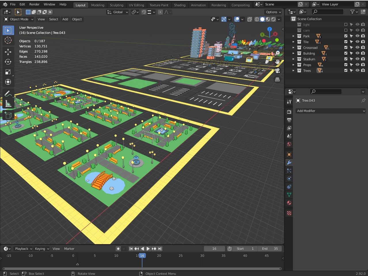Select the Rotate tool
This screenshot has width=368, height=276.
[x=8, y=62]
